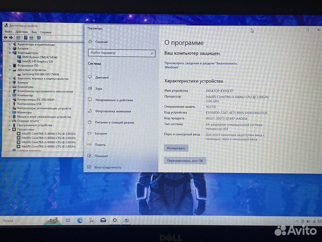Click the Найти параметр search field

(x=122, y=53)
